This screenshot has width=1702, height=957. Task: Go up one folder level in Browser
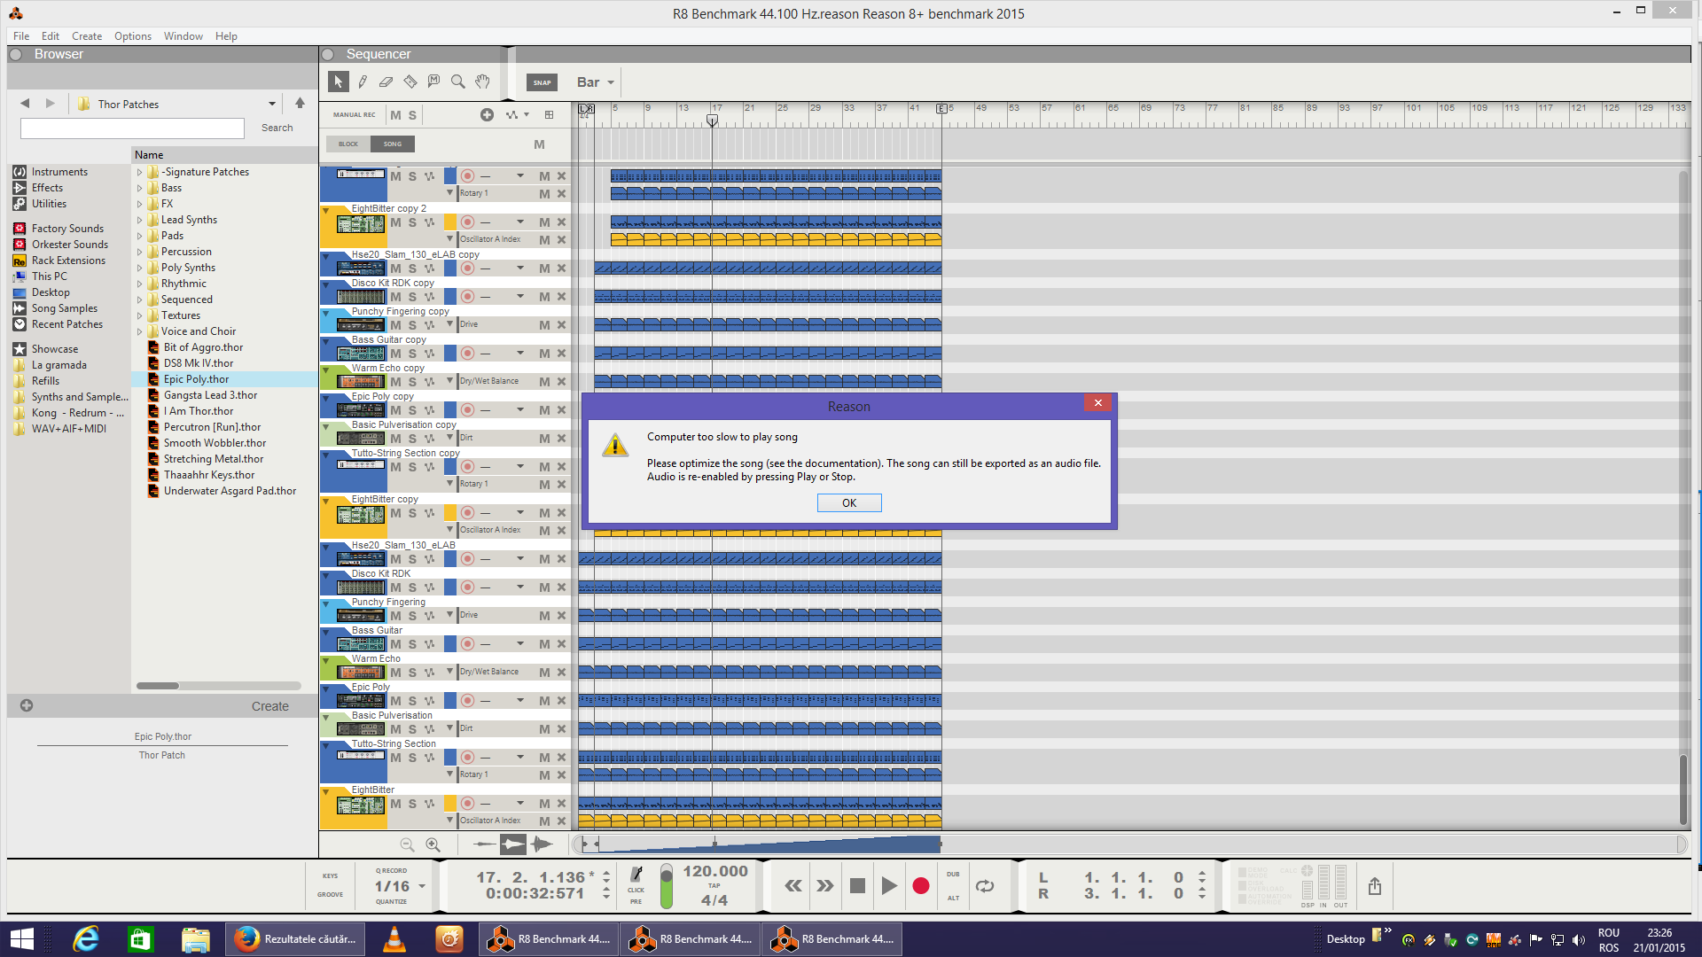click(x=300, y=103)
